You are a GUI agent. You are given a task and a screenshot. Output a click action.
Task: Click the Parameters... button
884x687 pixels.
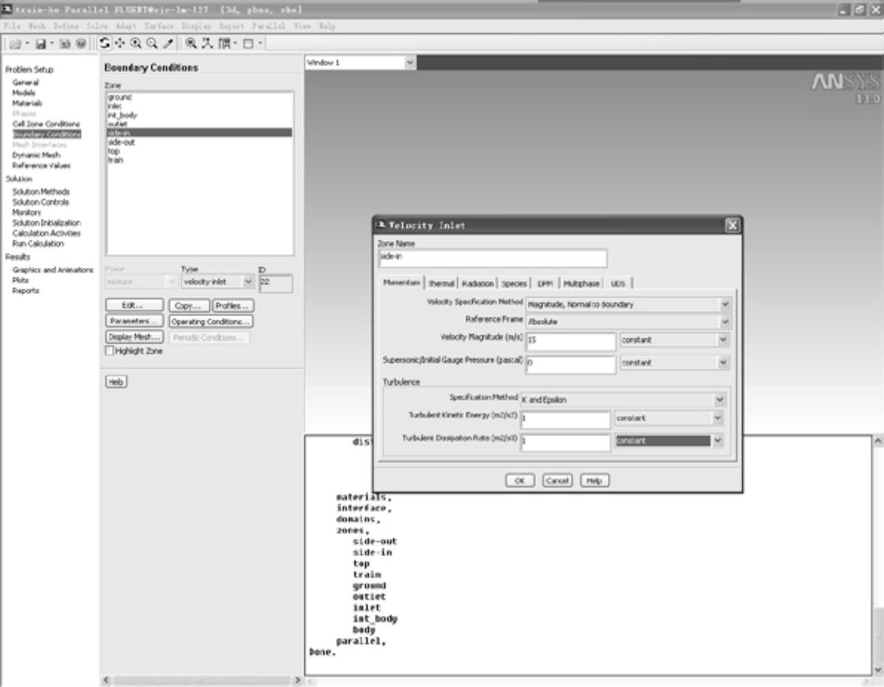click(x=134, y=321)
